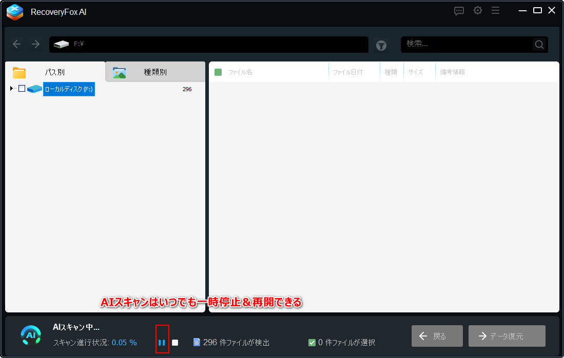Click the back navigation arrow

(16, 44)
